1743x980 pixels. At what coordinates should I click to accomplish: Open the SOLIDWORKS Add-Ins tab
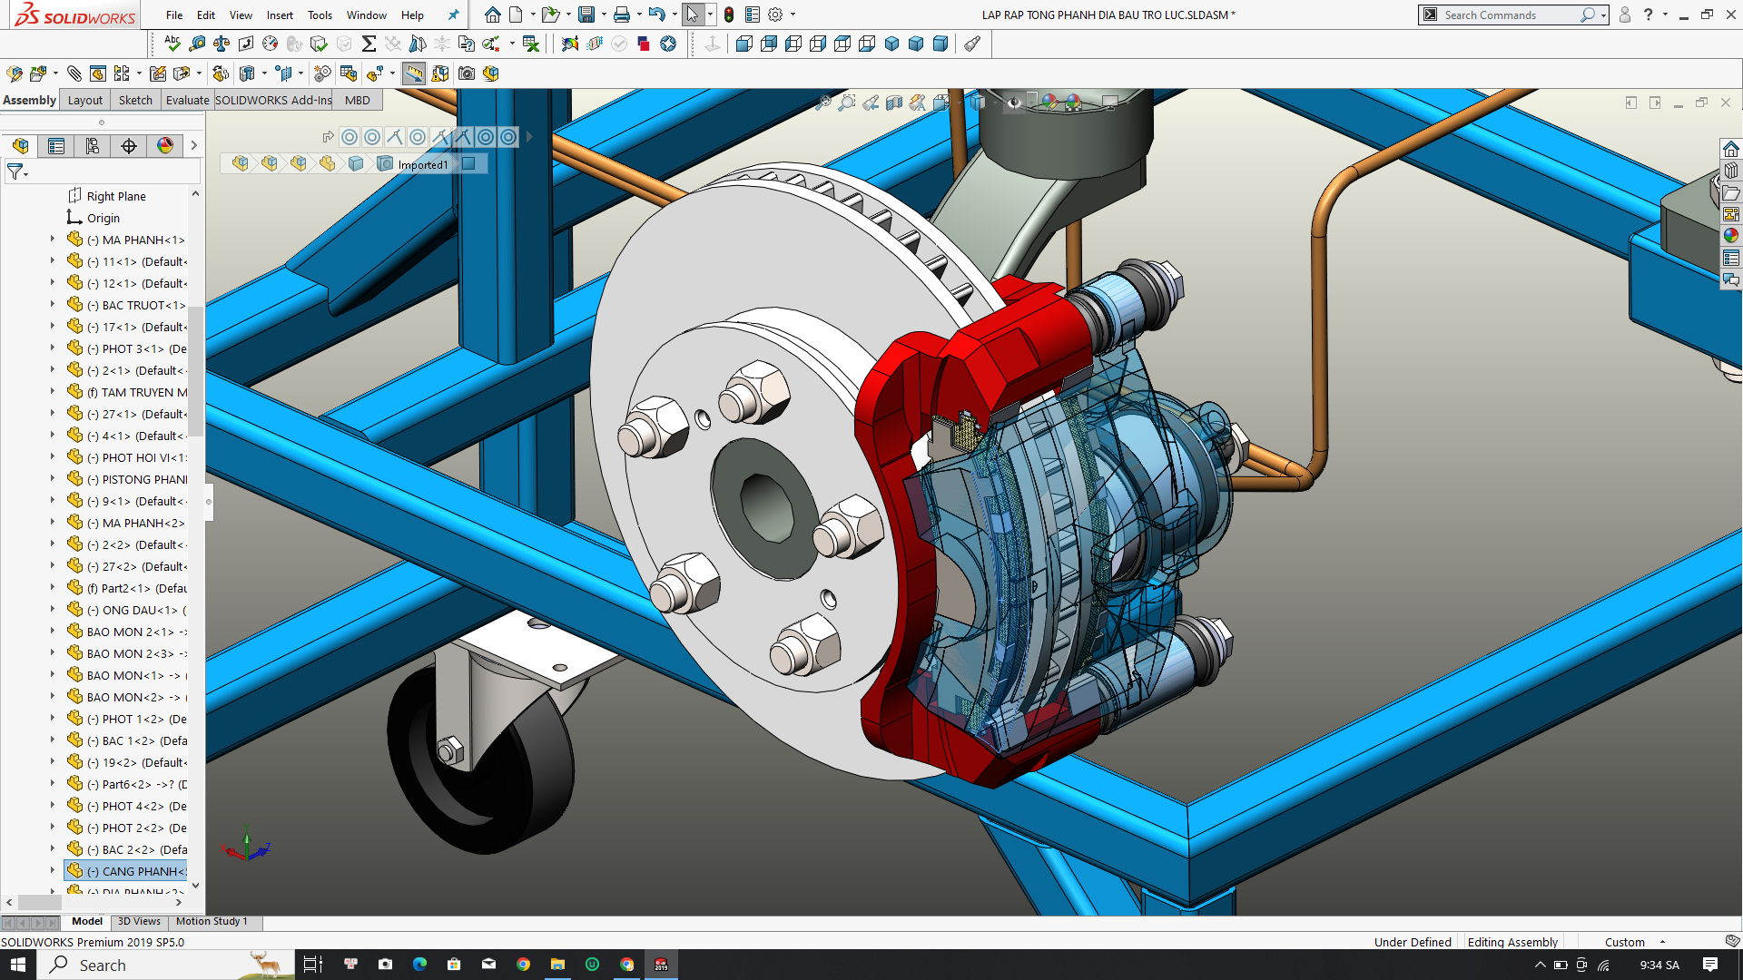tap(272, 100)
